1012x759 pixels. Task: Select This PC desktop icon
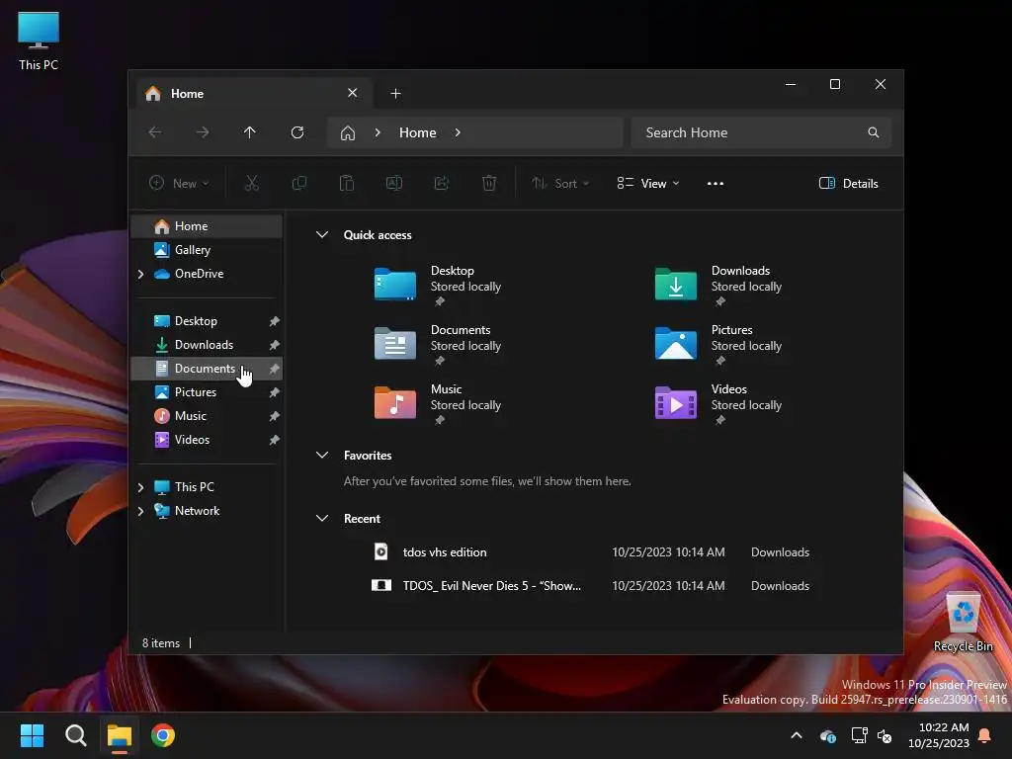(39, 41)
